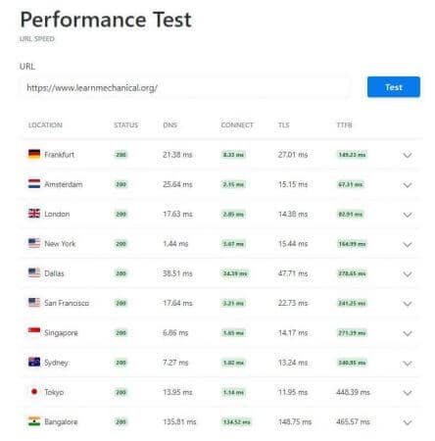Expand the Dallas row chevron
The width and height of the screenshot is (435, 441).
click(x=408, y=274)
